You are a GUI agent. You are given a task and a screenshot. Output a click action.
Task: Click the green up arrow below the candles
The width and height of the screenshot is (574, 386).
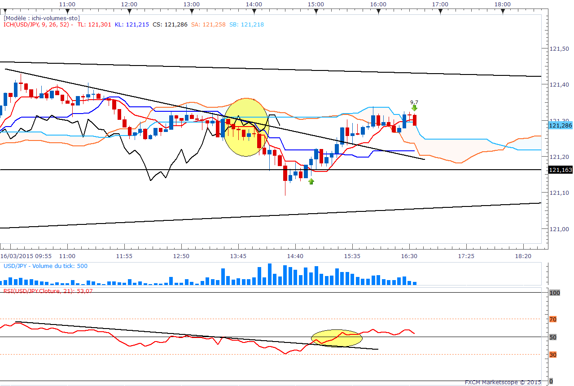click(311, 181)
